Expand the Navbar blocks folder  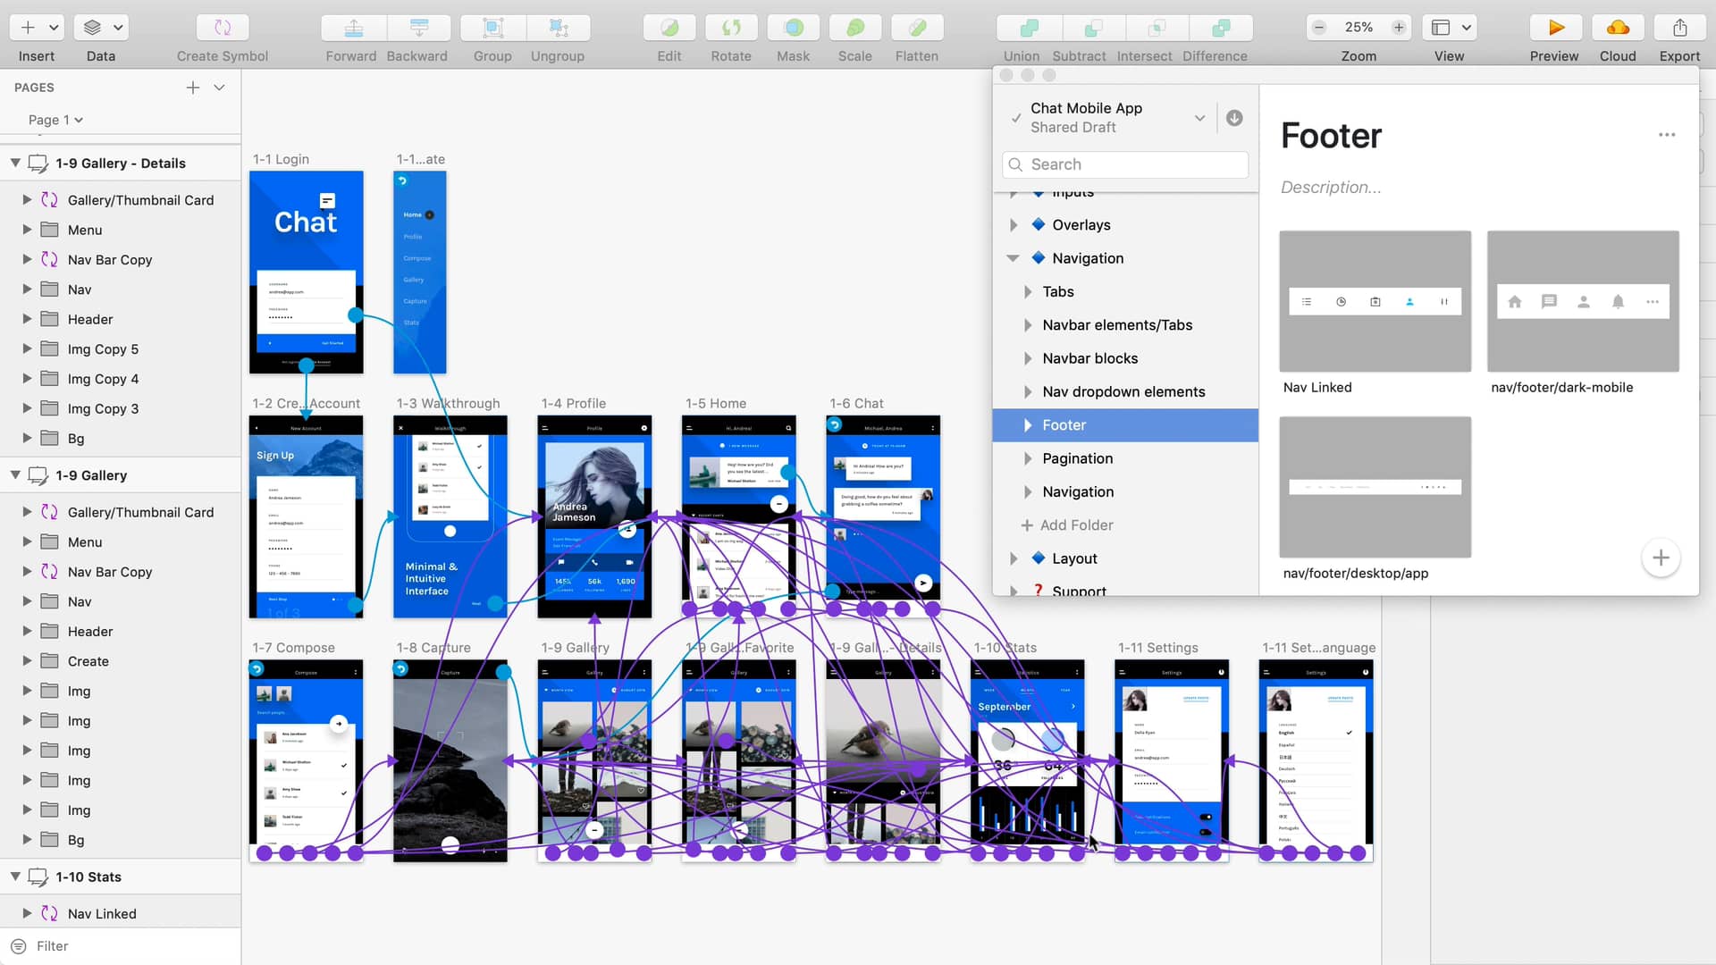click(x=1028, y=358)
